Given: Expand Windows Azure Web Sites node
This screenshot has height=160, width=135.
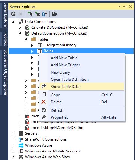Looking at the screenshot, I should (x=13, y=157).
